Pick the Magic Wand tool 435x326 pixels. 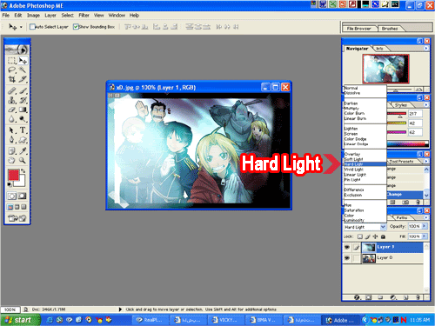(x=23, y=70)
